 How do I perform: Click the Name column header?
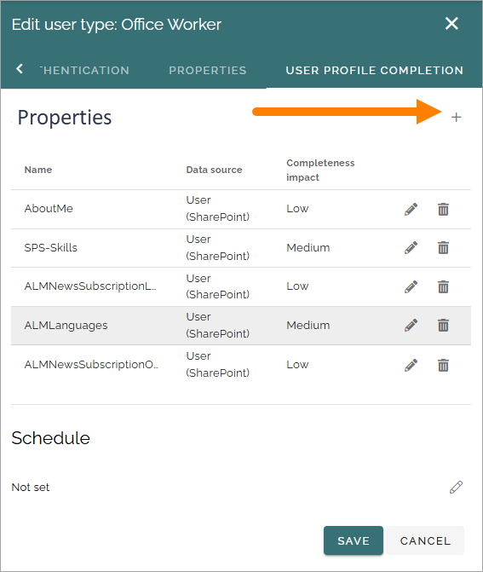(38, 170)
